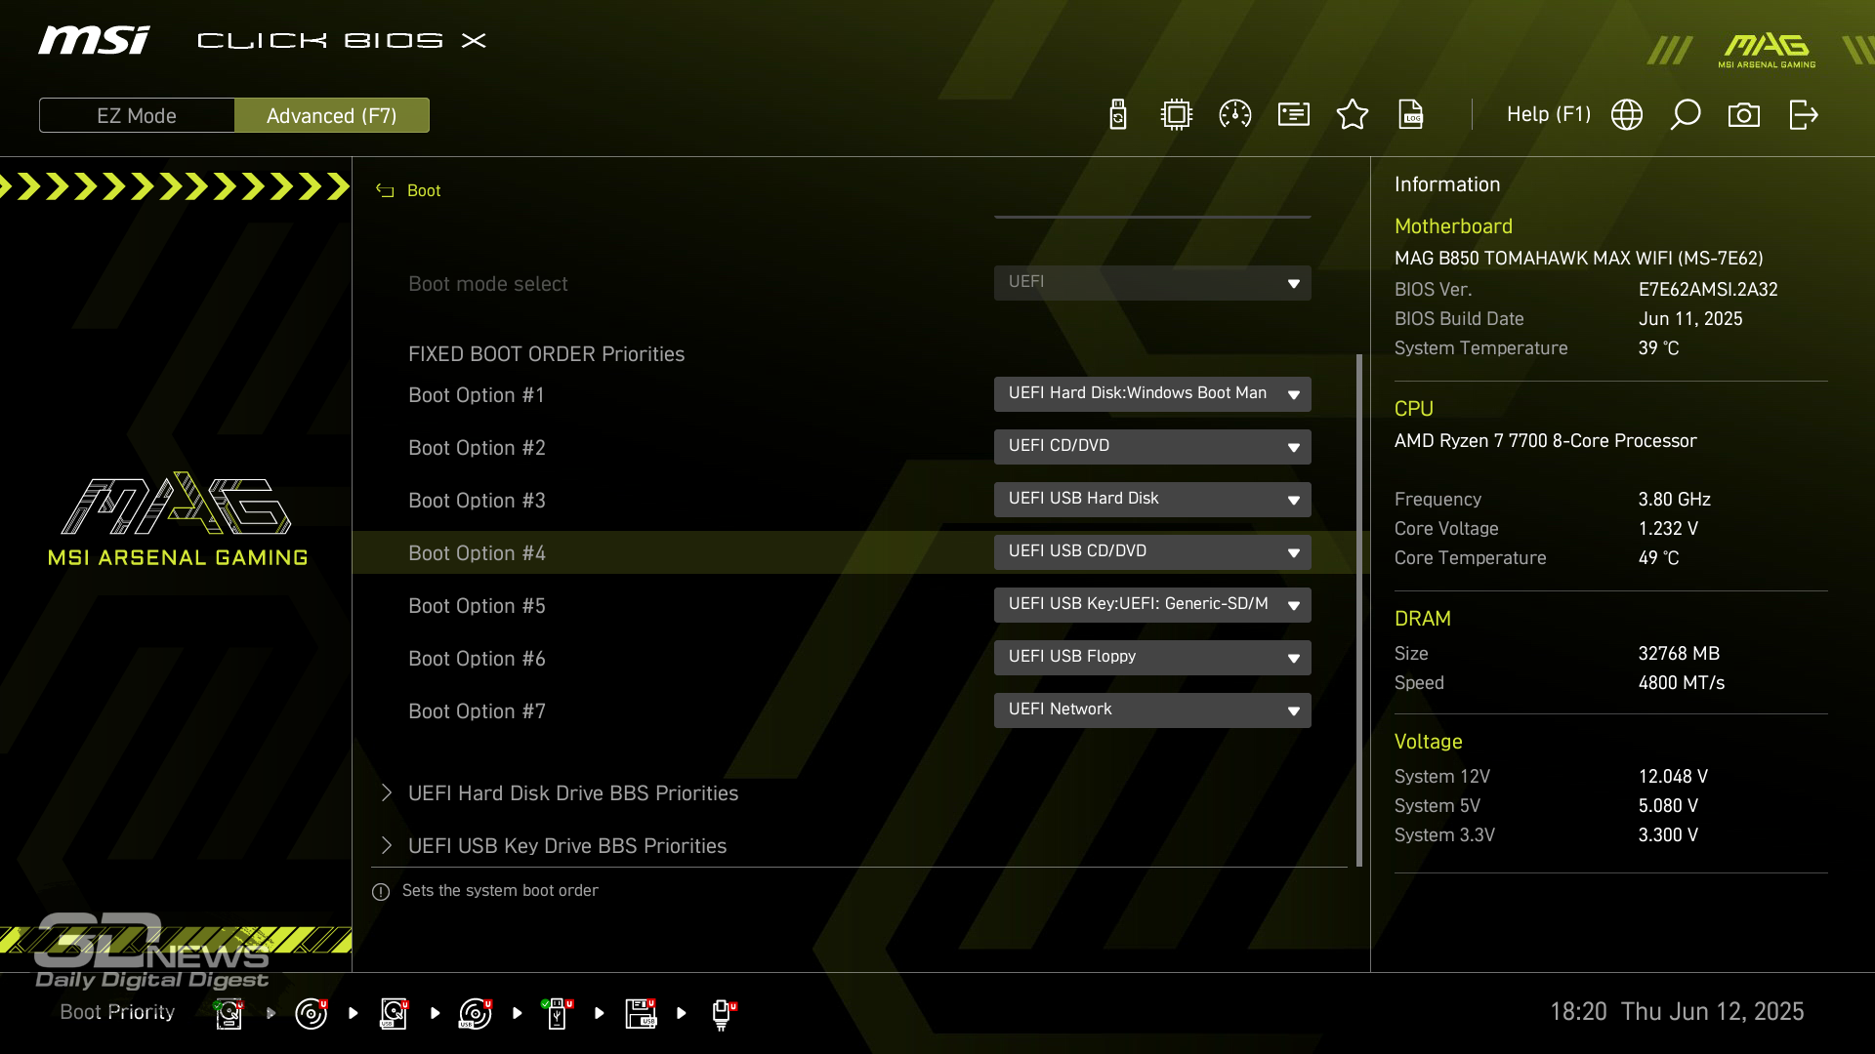Image resolution: width=1875 pixels, height=1054 pixels.
Task: Click the CPU heading in Information
Action: click(x=1413, y=409)
